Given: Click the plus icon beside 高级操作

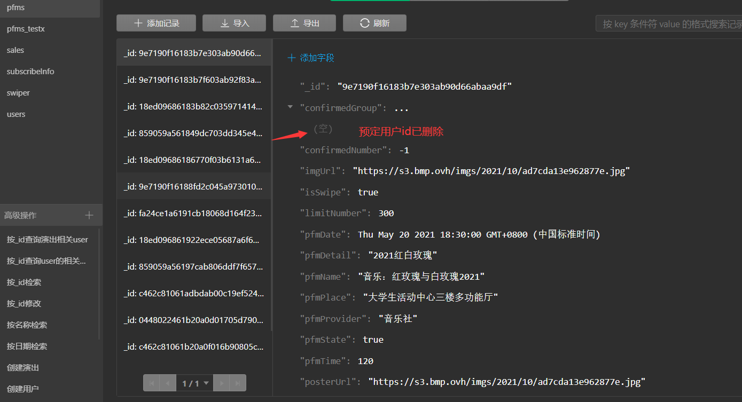Looking at the screenshot, I should [89, 215].
